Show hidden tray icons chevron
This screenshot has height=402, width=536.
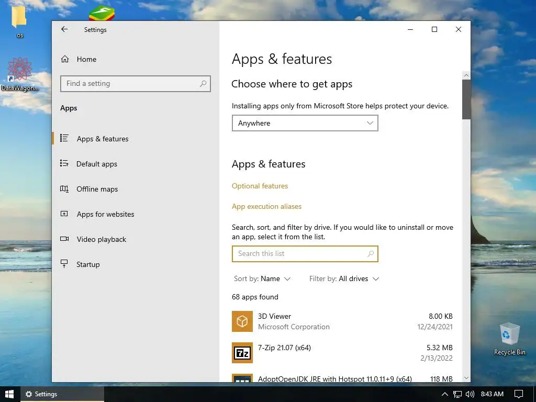click(445, 394)
